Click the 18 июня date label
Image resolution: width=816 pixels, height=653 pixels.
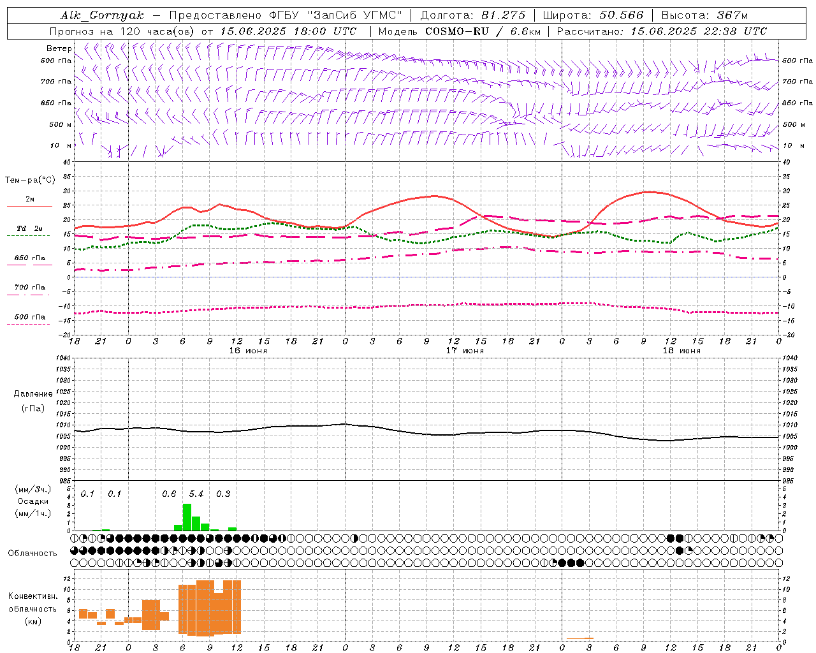click(x=681, y=351)
